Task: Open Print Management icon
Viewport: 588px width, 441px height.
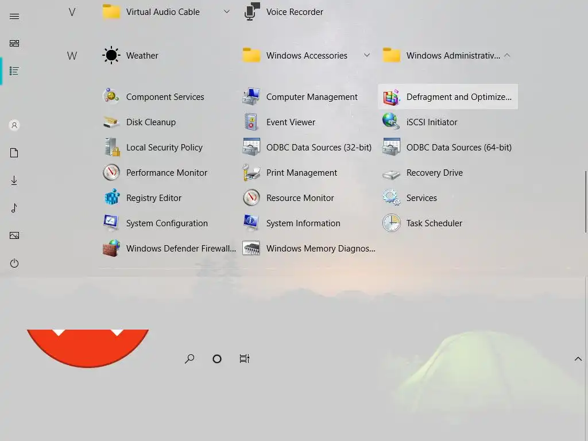Action: (252, 172)
